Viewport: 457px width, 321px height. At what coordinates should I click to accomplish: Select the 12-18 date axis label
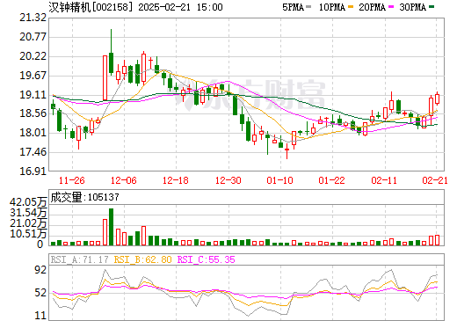[176, 180]
